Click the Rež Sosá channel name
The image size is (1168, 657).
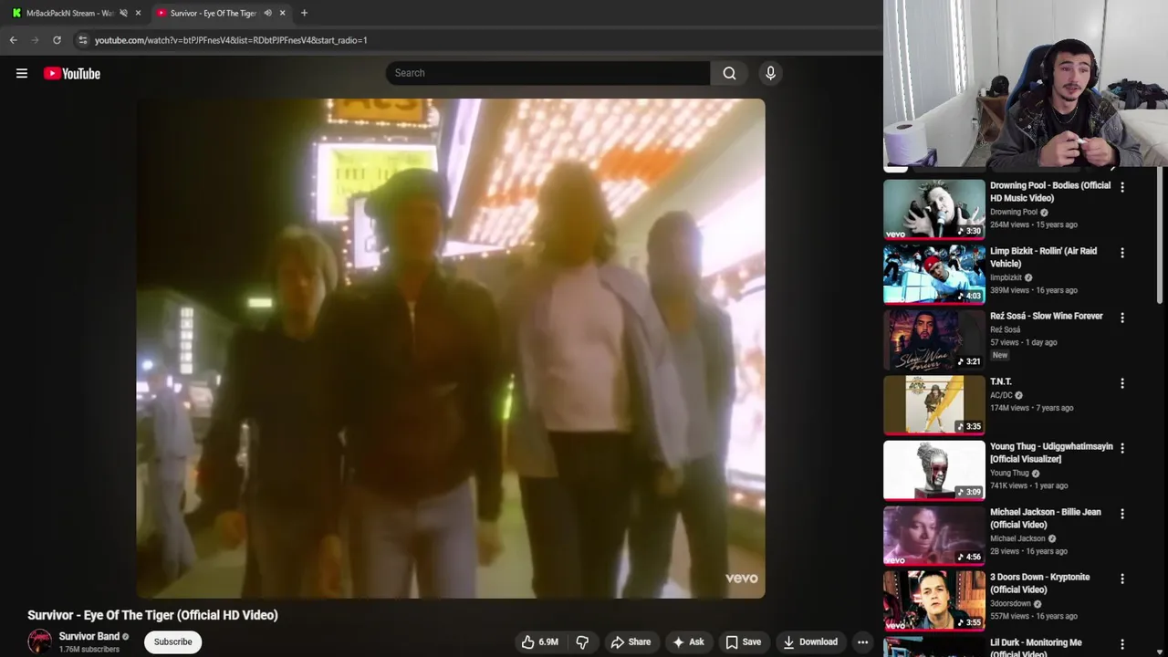coord(1006,330)
